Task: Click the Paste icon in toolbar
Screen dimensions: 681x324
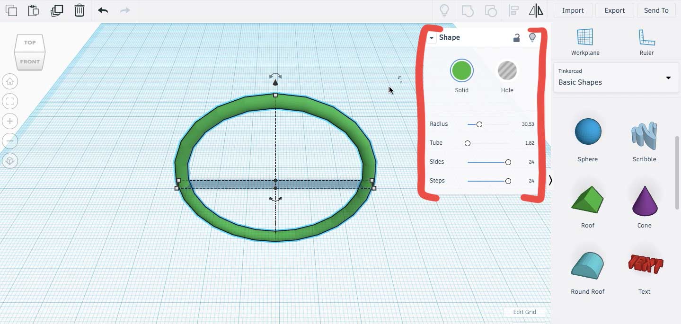Action: point(34,10)
